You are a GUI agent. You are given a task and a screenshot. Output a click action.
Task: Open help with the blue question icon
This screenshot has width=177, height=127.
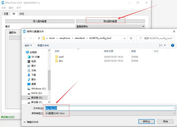point(172,45)
